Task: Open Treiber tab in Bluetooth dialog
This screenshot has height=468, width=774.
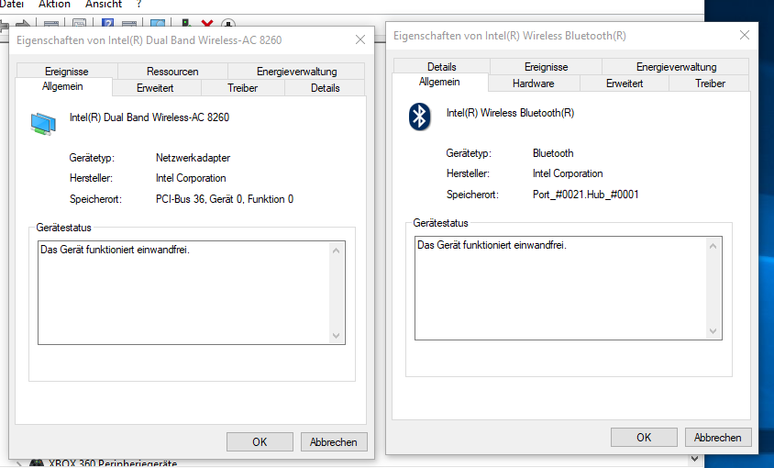Action: (710, 84)
